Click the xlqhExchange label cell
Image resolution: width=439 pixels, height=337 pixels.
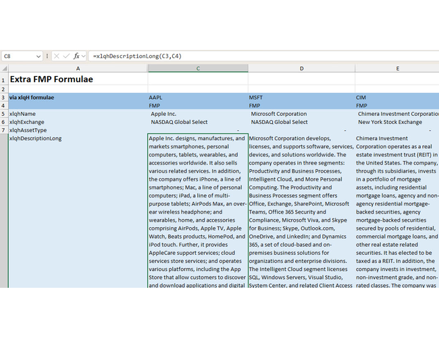click(x=78, y=122)
